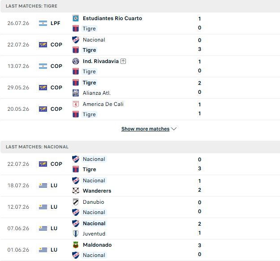Open the 12.07.26 Danubio vs Nacional match row
Screen dimensions: 280x261
click(140, 207)
